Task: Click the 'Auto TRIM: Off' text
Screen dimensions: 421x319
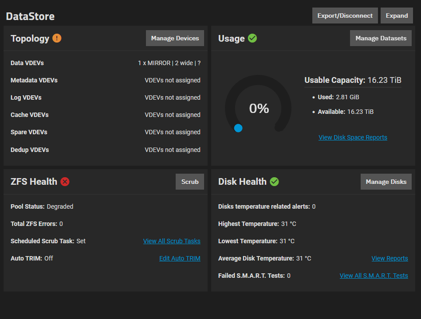Action: [x=31, y=258]
